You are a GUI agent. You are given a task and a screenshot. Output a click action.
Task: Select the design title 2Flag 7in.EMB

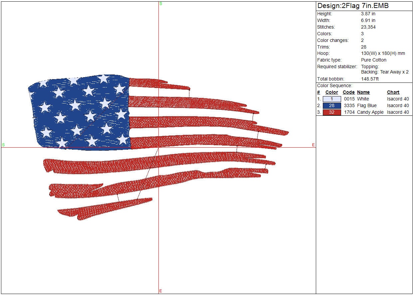[353, 6]
